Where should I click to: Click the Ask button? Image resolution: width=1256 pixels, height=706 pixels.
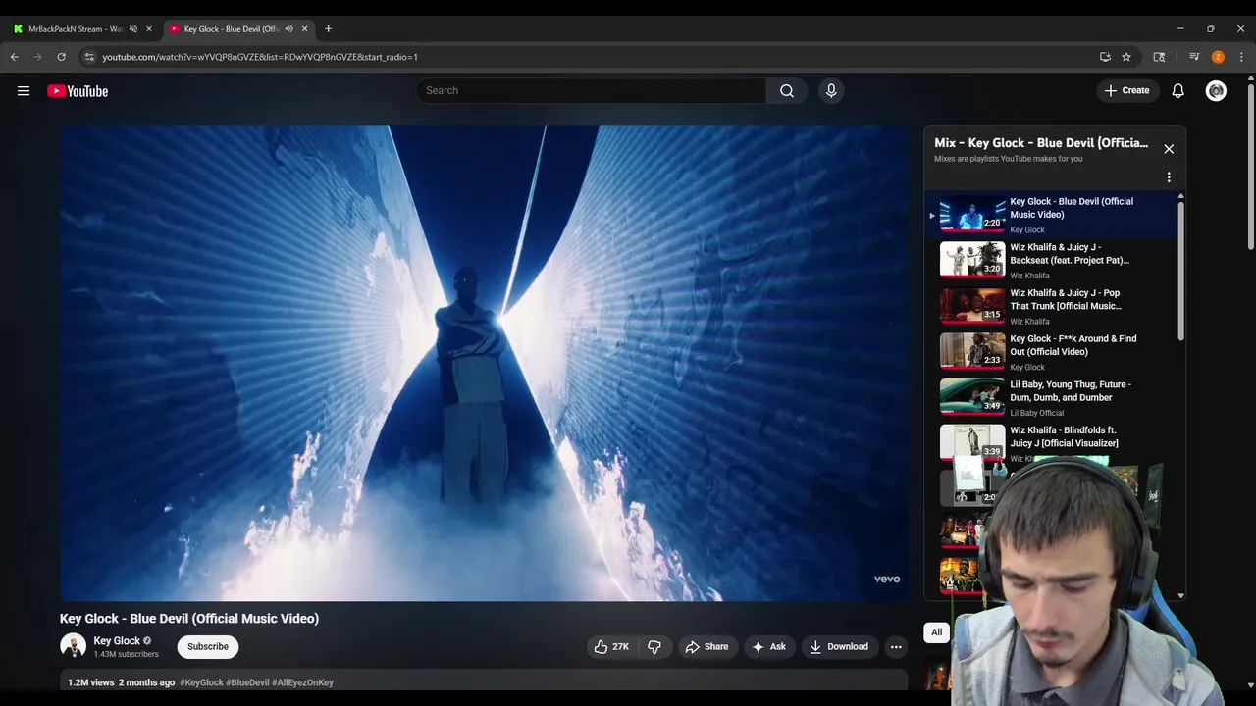[x=768, y=646]
